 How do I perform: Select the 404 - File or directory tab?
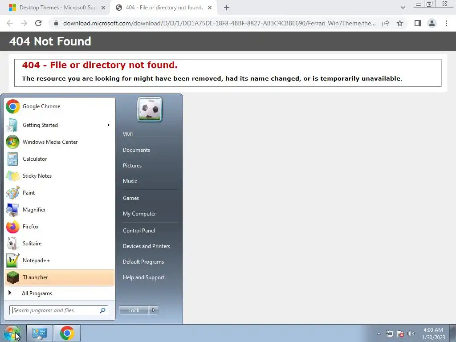pos(164,8)
